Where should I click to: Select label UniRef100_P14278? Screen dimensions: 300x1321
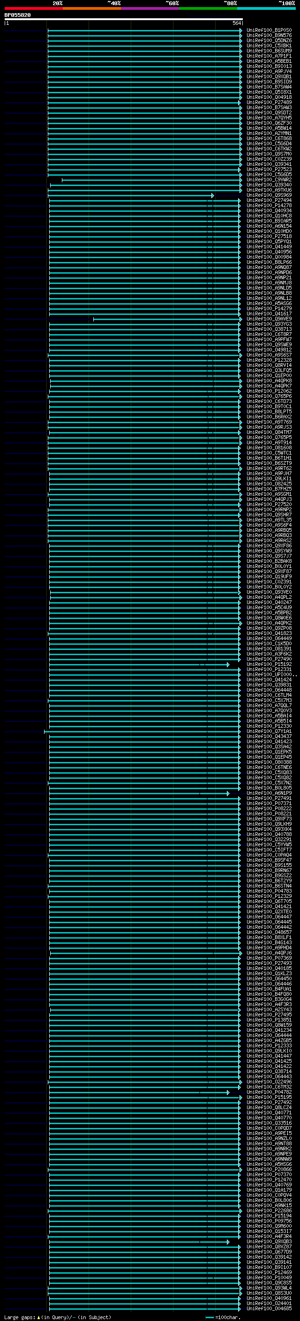click(x=269, y=206)
